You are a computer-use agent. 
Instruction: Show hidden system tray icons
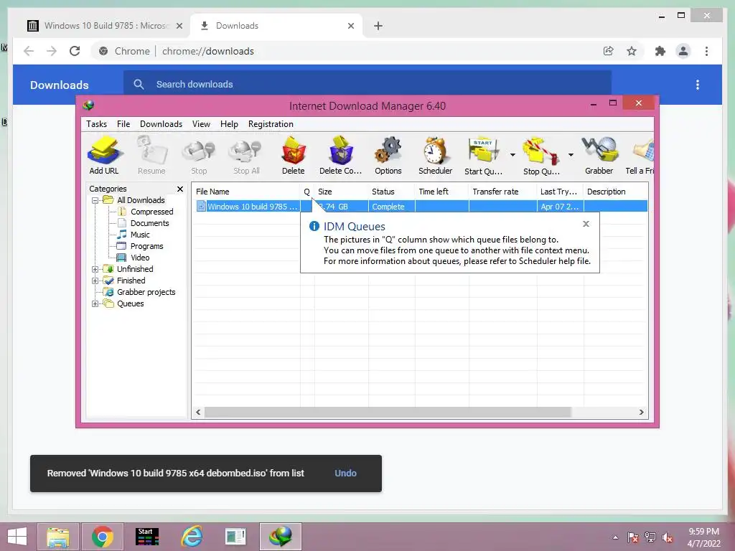tap(615, 537)
